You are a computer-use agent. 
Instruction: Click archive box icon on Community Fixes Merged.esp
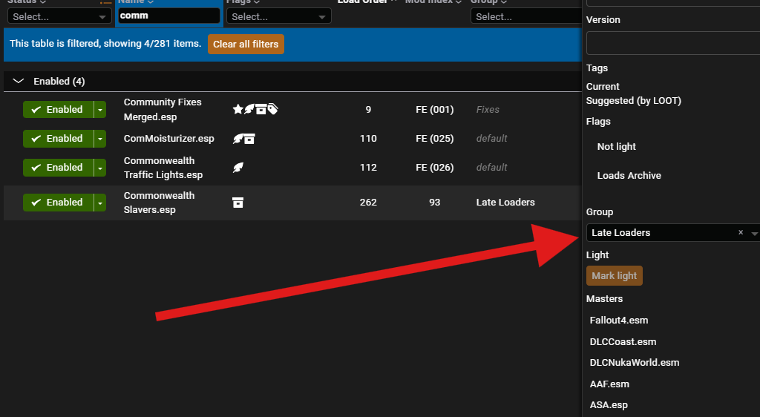(x=261, y=110)
